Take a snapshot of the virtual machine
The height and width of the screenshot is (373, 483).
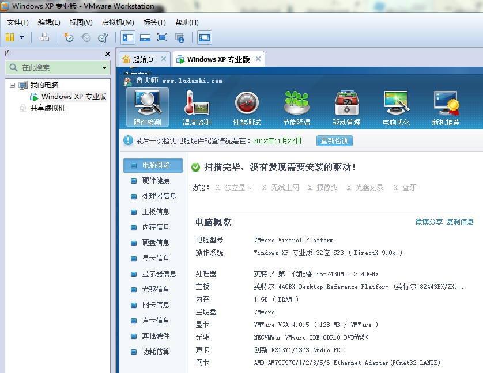tap(68, 37)
